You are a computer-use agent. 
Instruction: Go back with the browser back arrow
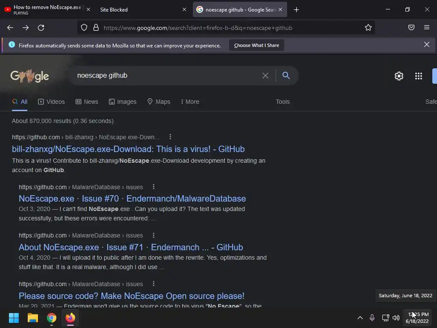click(x=10, y=28)
